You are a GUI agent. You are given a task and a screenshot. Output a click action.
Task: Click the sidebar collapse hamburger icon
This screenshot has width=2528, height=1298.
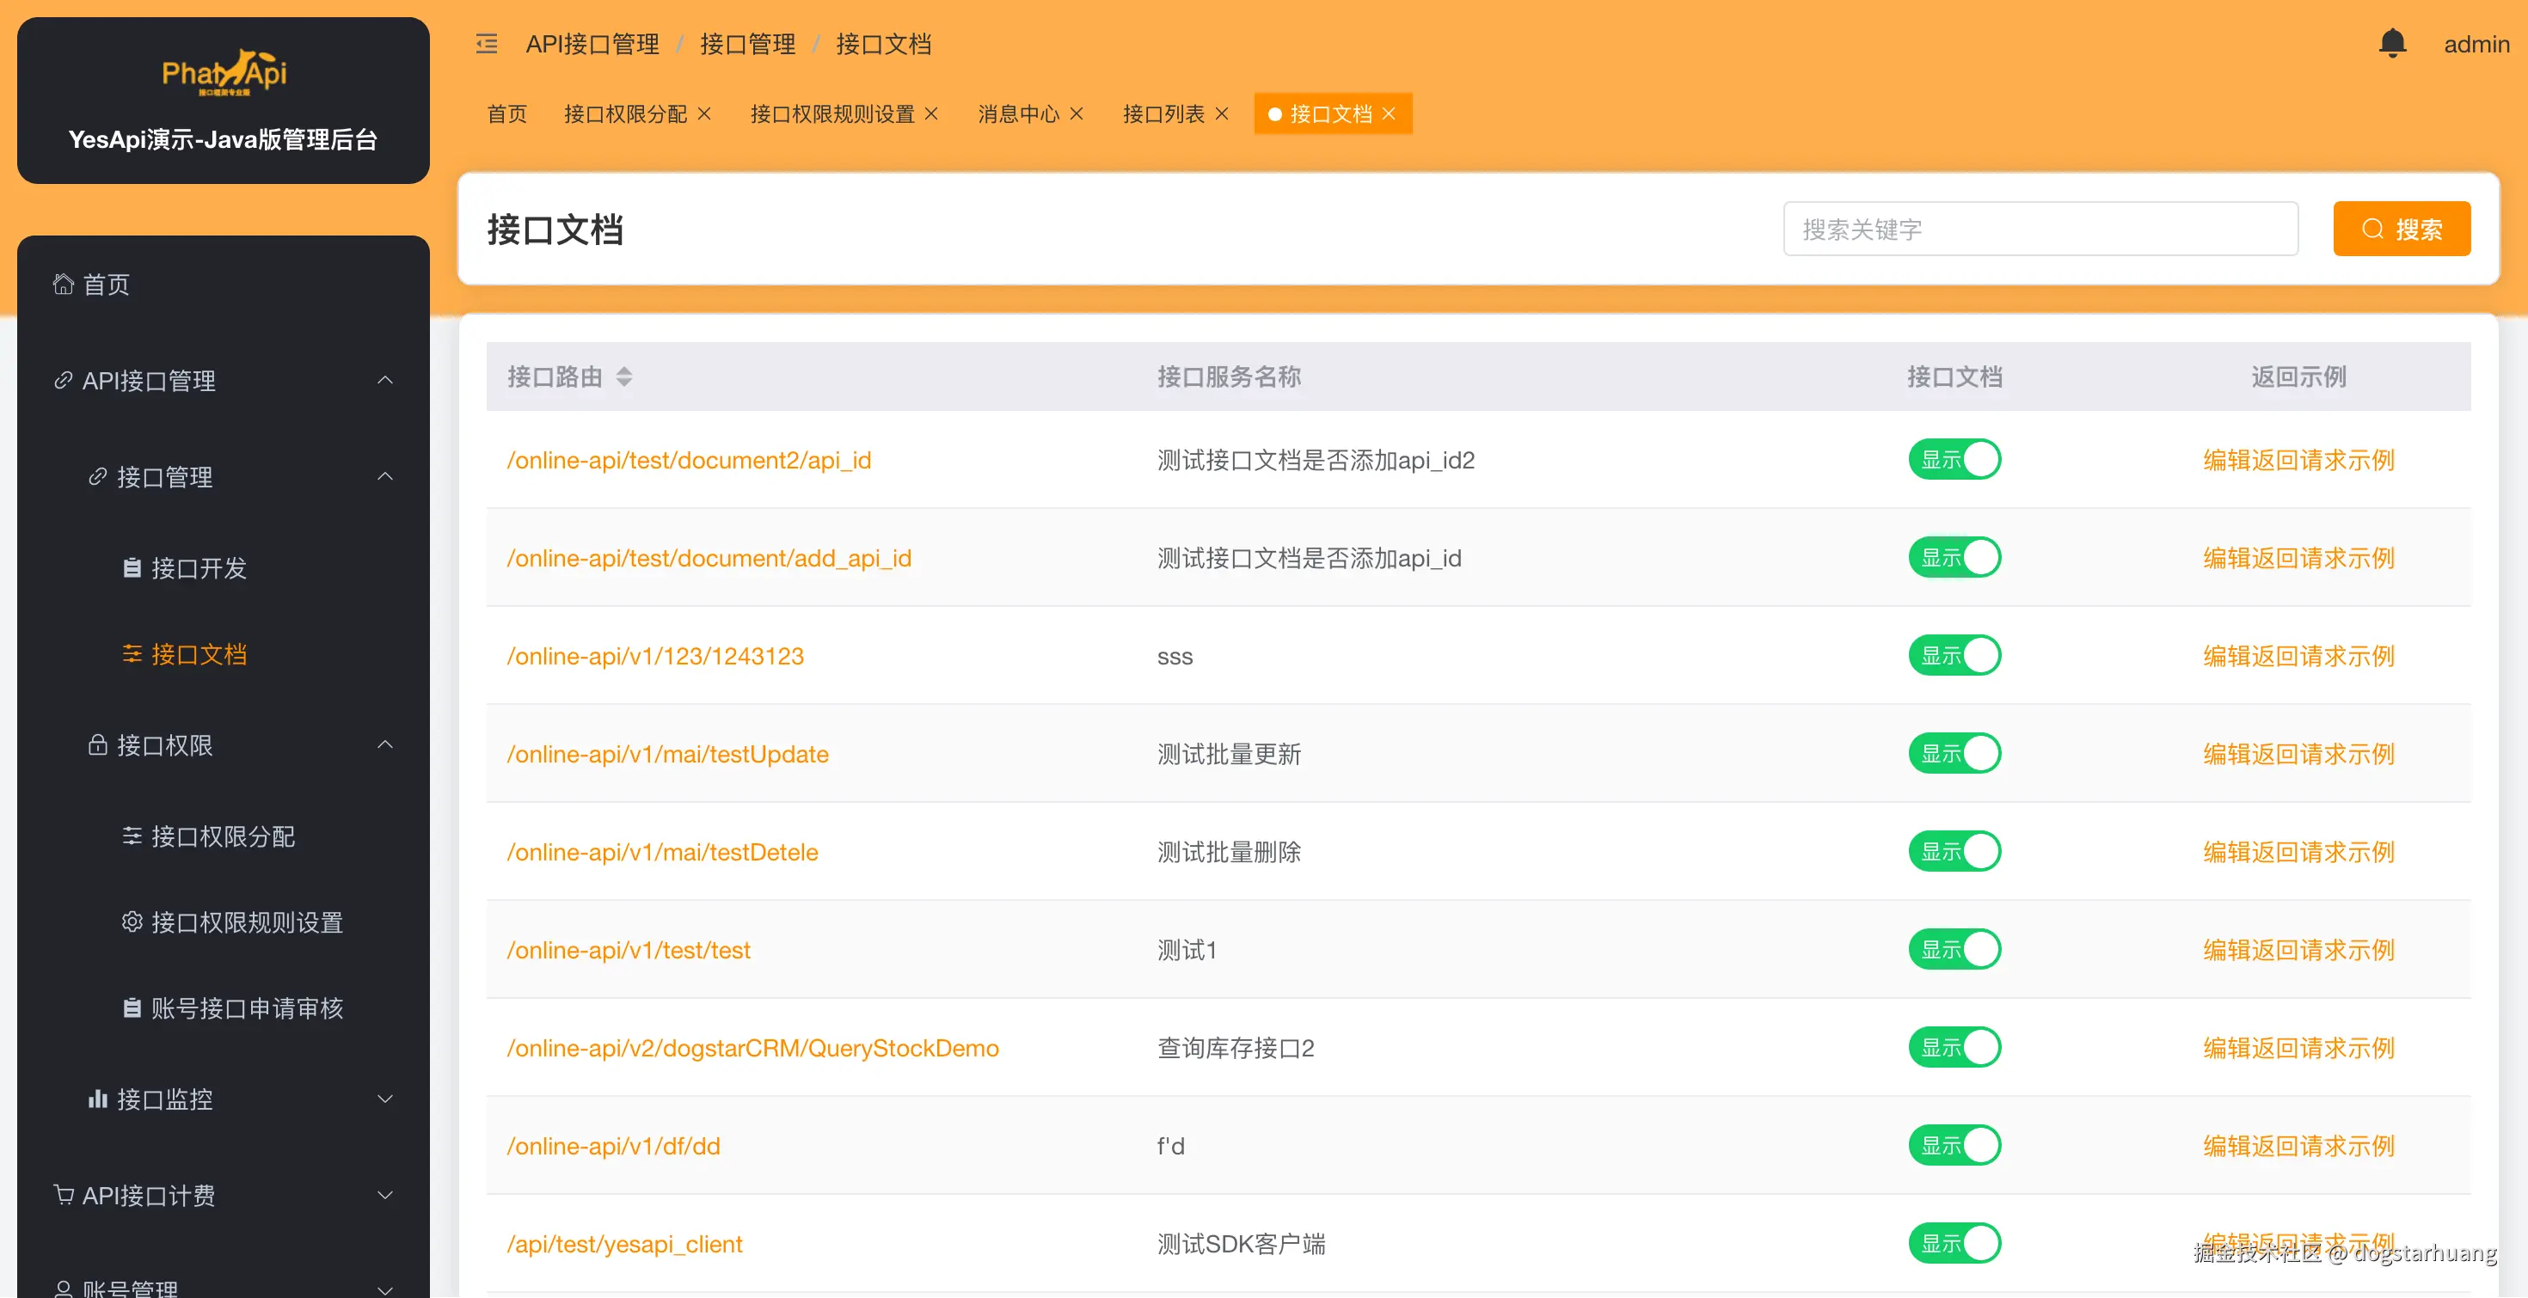point(486,44)
